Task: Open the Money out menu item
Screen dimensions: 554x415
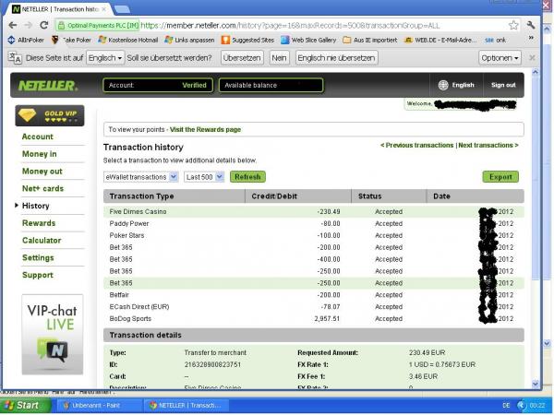Action: coord(42,172)
